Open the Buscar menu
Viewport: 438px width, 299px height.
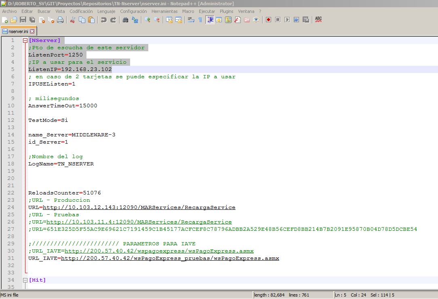44,11
